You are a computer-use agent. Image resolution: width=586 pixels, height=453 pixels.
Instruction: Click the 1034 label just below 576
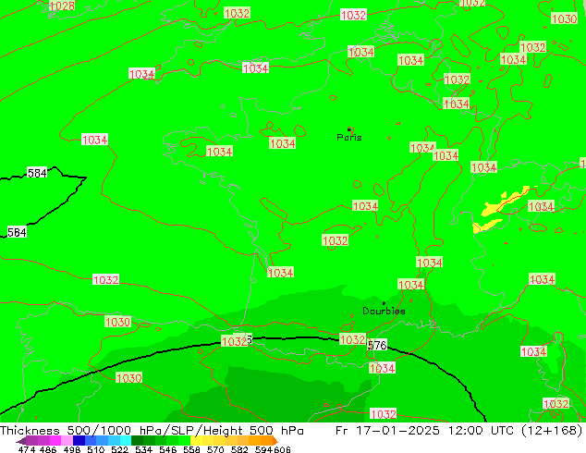(382, 368)
